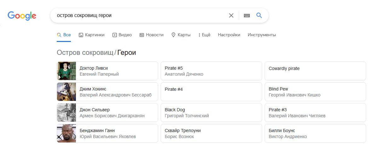Switch to the Картинки tab
This screenshot has height=145, width=368.
pyautogui.click(x=92, y=35)
